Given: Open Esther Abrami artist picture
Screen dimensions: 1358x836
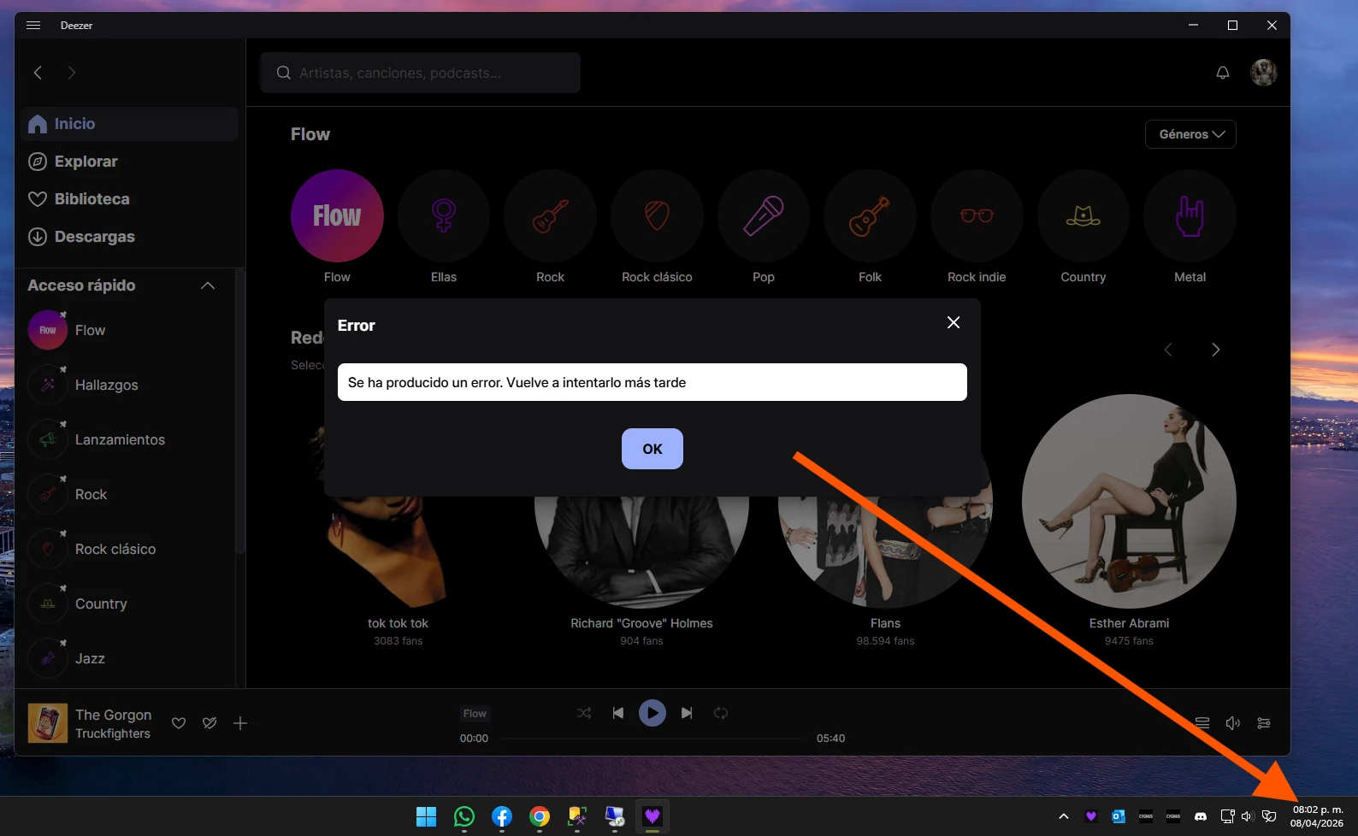Looking at the screenshot, I should coord(1129,501).
